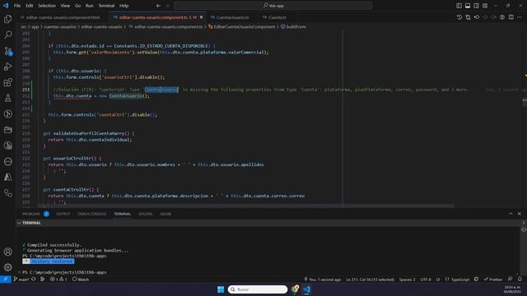The width and height of the screenshot is (527, 296).
Task: Click the split editor icon
Action: [511, 17]
